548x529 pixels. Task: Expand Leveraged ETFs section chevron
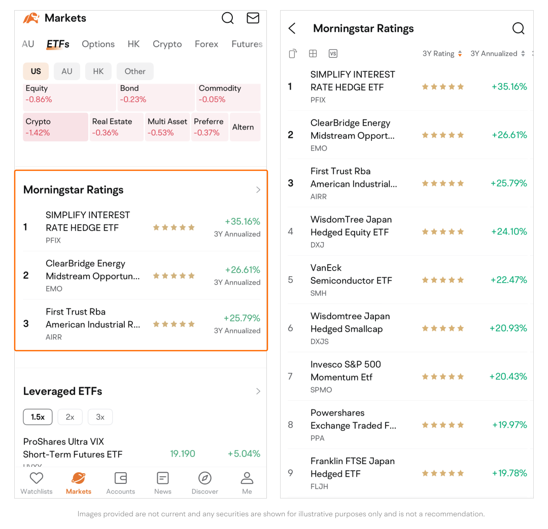258,391
